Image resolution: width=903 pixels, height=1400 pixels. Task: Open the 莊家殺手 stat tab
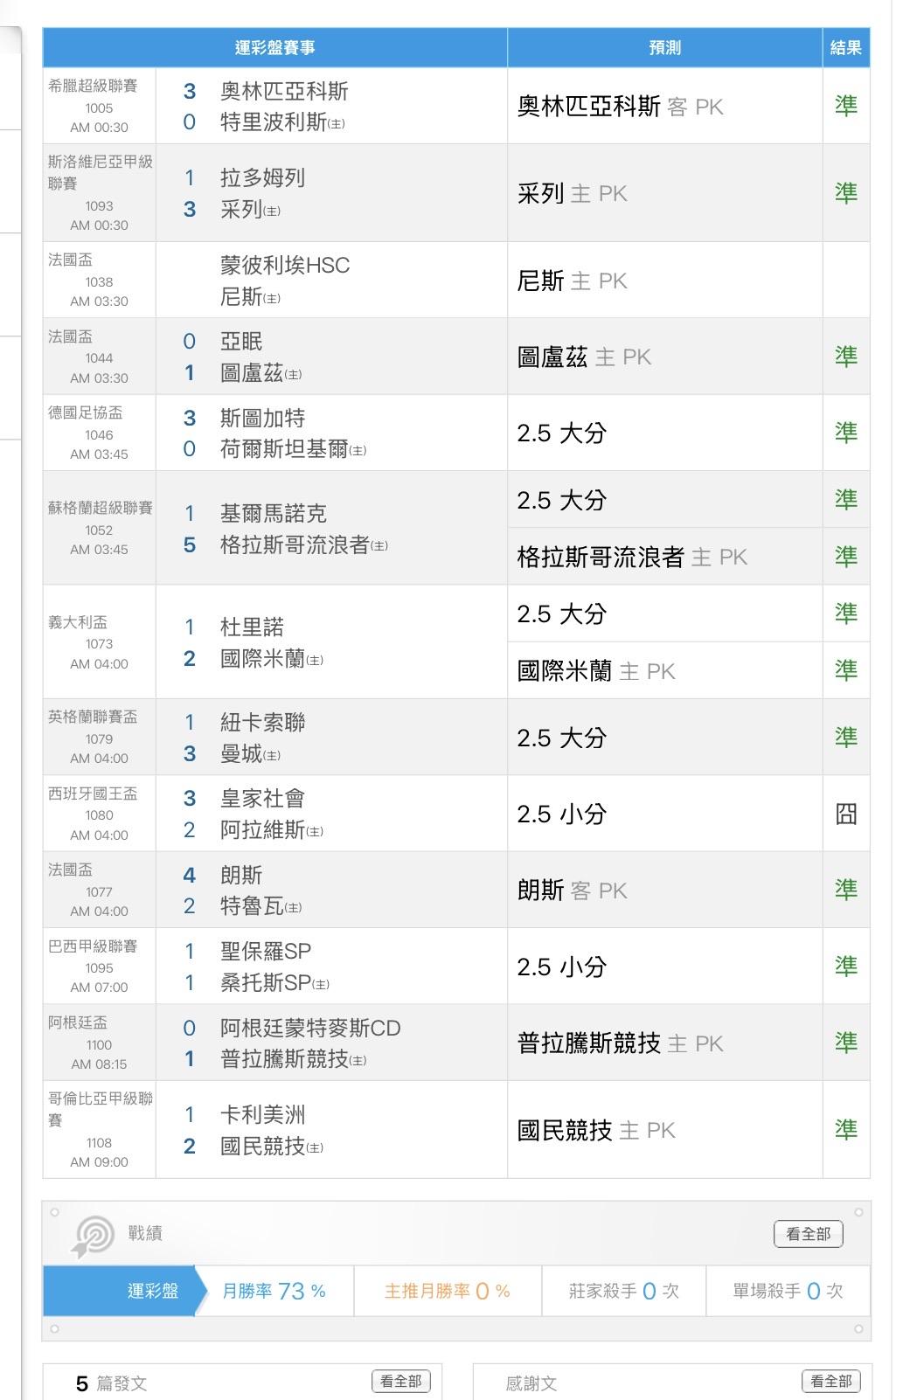click(623, 1291)
